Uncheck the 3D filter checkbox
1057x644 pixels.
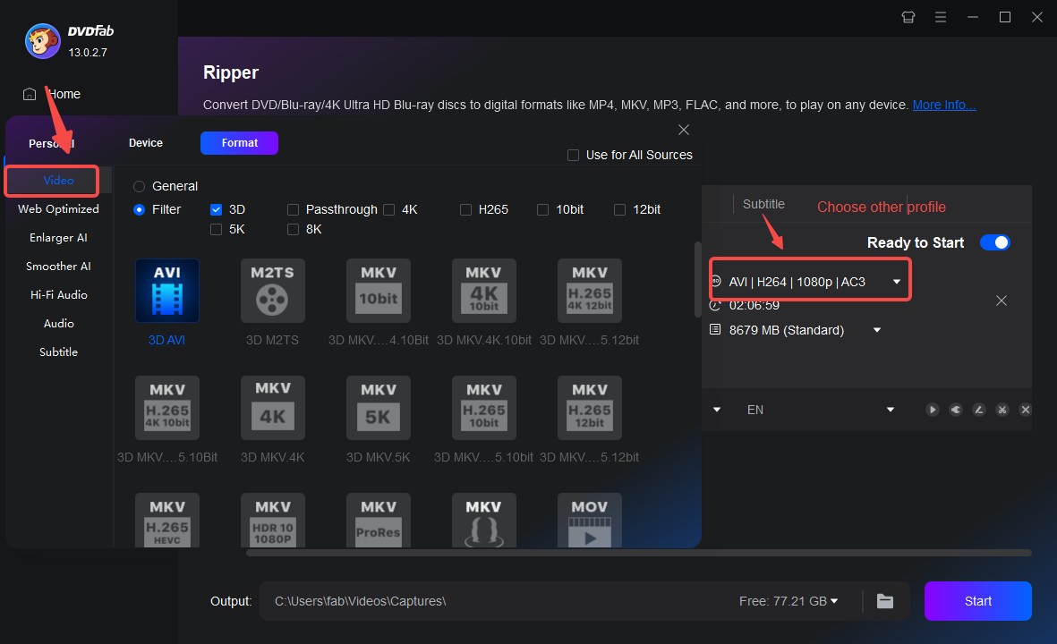(x=216, y=209)
